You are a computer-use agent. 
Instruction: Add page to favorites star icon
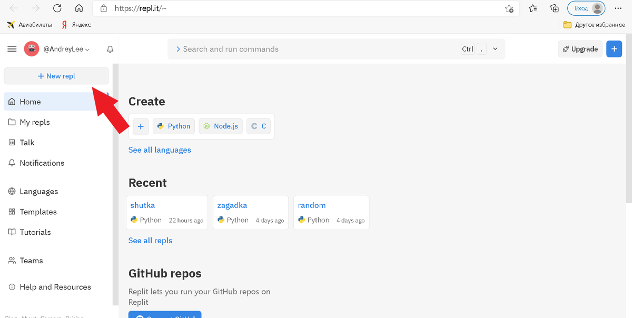click(x=509, y=8)
